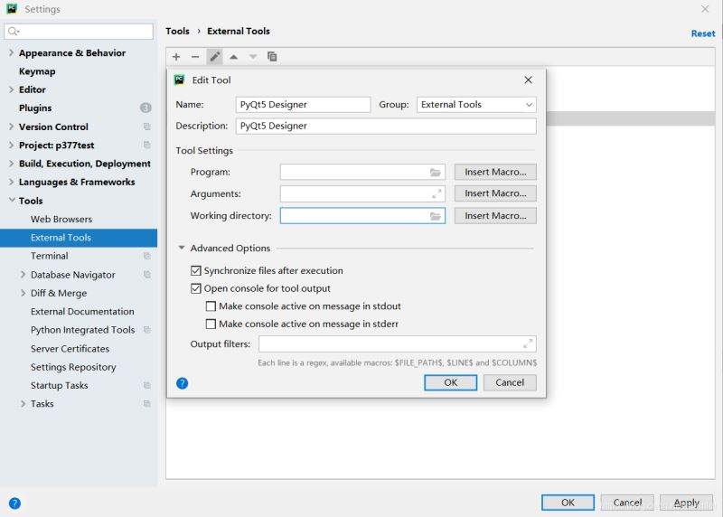Collapse the Advanced Options section
Screen dimensions: 723x517
tap(182, 248)
